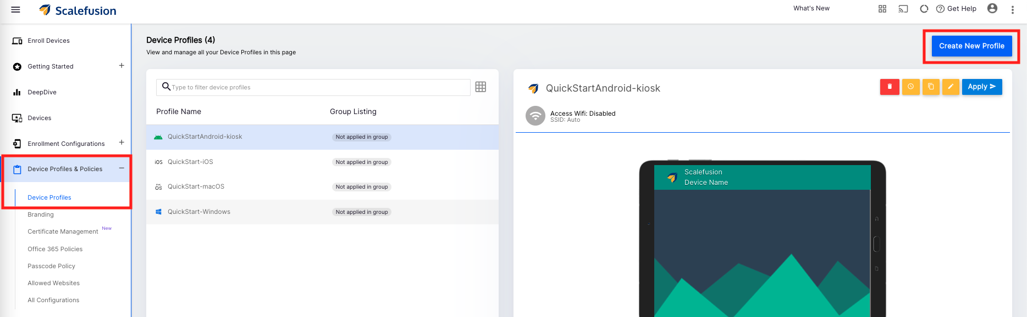Click Create New Profile button
This screenshot has width=1027, height=317.
click(x=971, y=46)
